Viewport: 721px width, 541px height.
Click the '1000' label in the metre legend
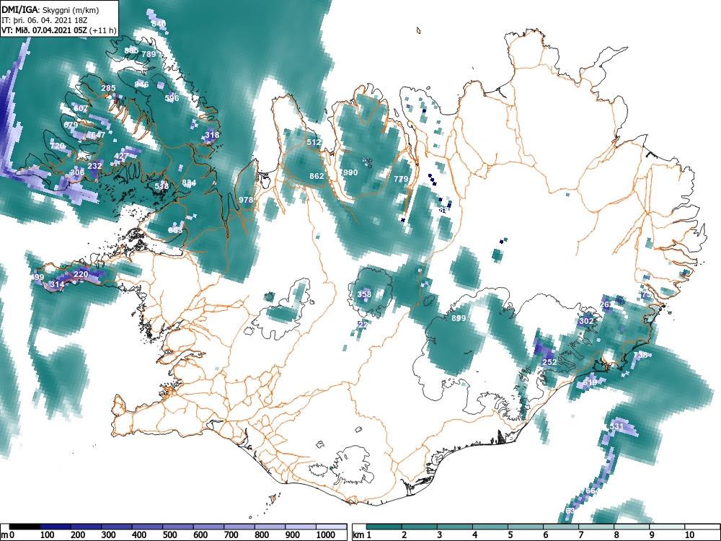324,535
